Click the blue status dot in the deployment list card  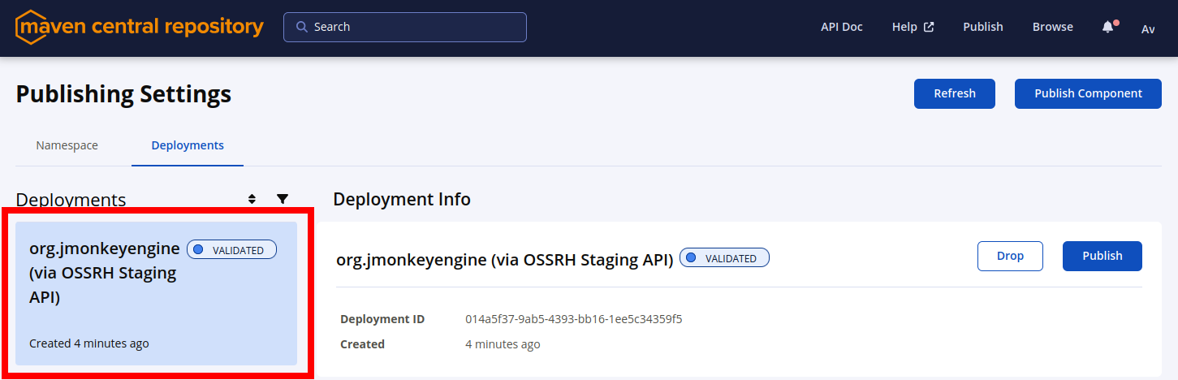coord(198,250)
